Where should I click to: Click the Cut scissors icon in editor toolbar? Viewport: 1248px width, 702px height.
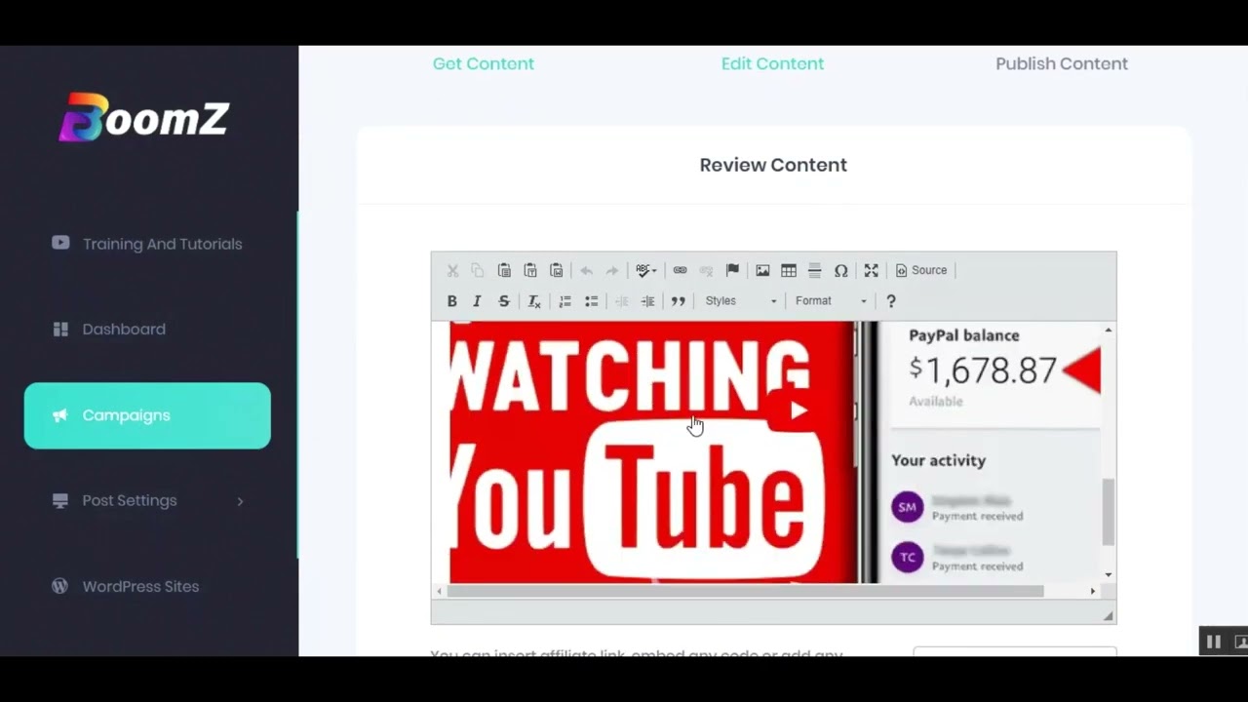point(452,270)
